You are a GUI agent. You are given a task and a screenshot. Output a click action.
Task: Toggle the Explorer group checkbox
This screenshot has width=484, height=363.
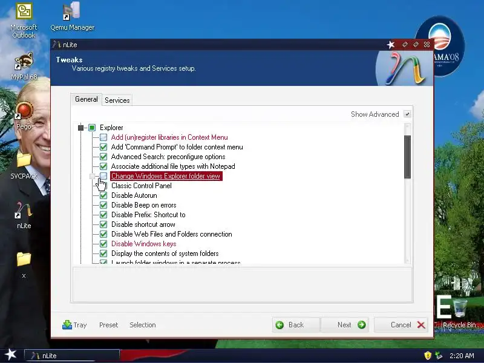point(92,128)
